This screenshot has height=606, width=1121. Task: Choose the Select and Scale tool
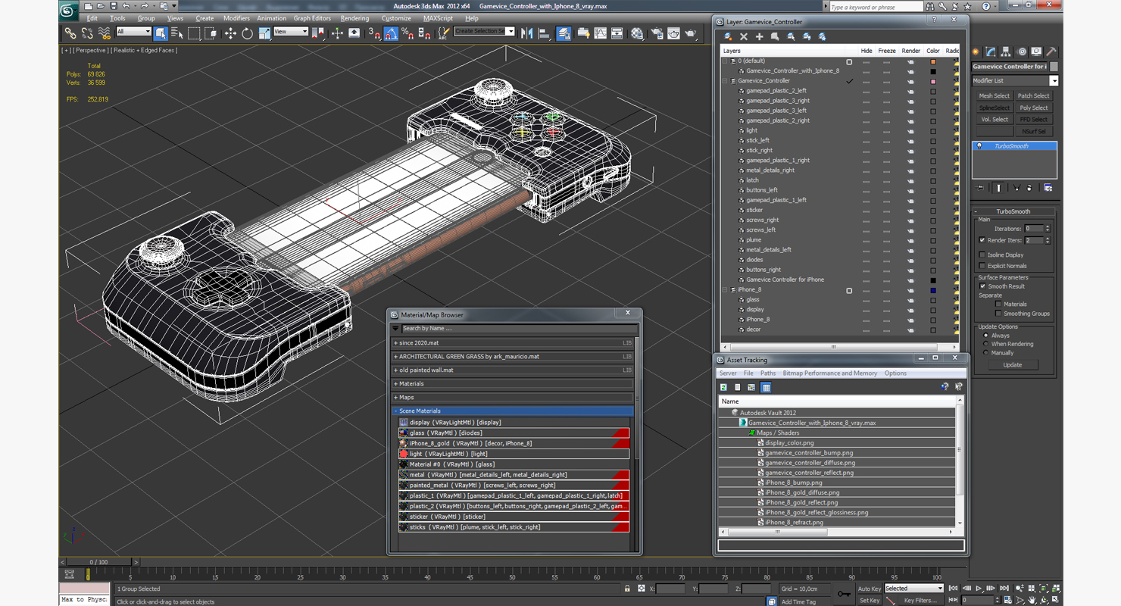click(264, 33)
